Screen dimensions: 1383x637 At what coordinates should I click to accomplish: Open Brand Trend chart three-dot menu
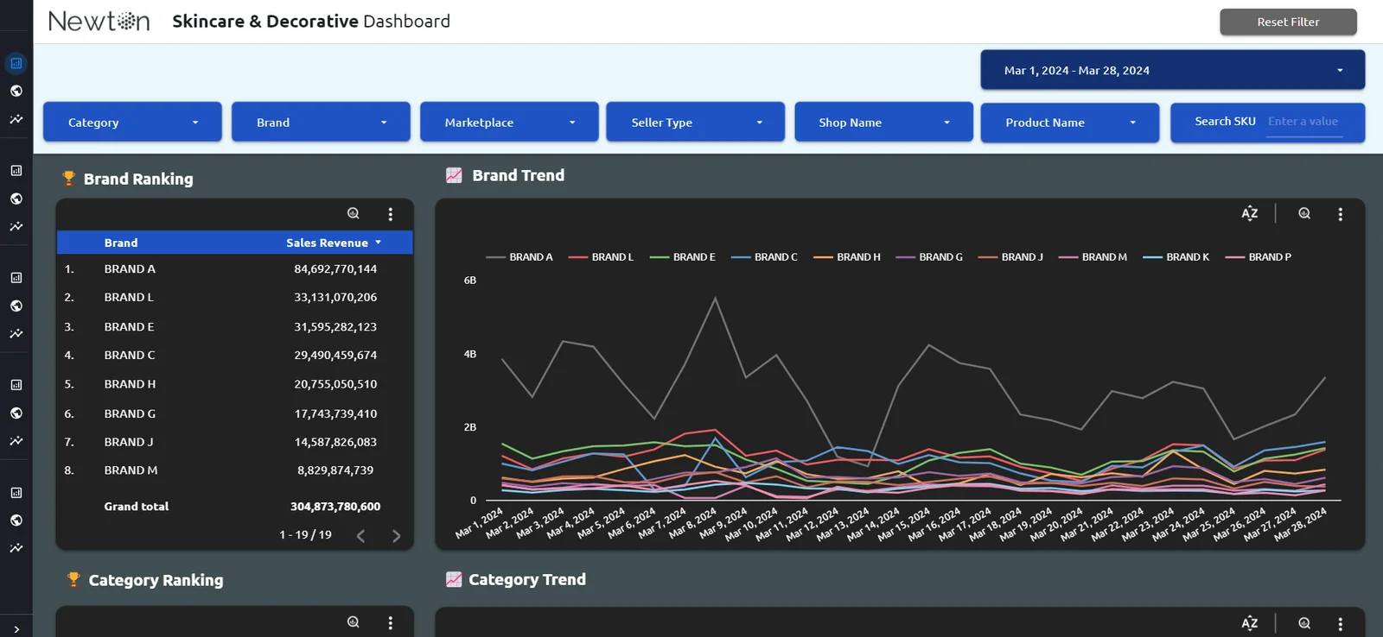tap(1340, 214)
